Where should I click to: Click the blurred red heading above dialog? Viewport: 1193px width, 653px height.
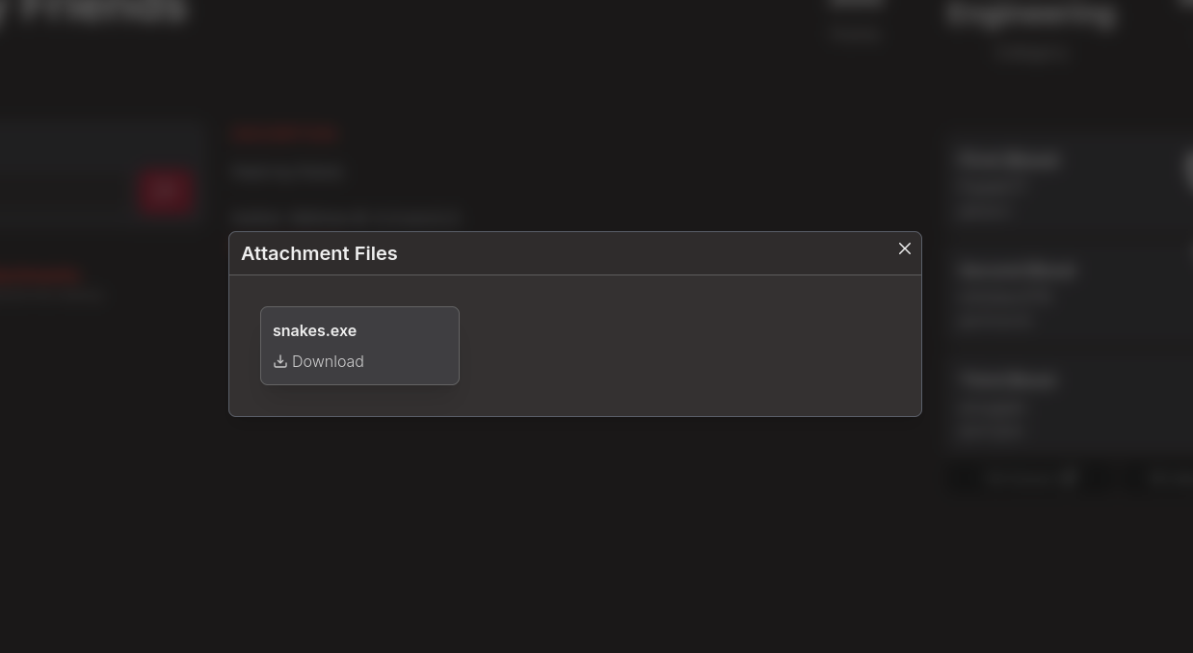pos(284,134)
